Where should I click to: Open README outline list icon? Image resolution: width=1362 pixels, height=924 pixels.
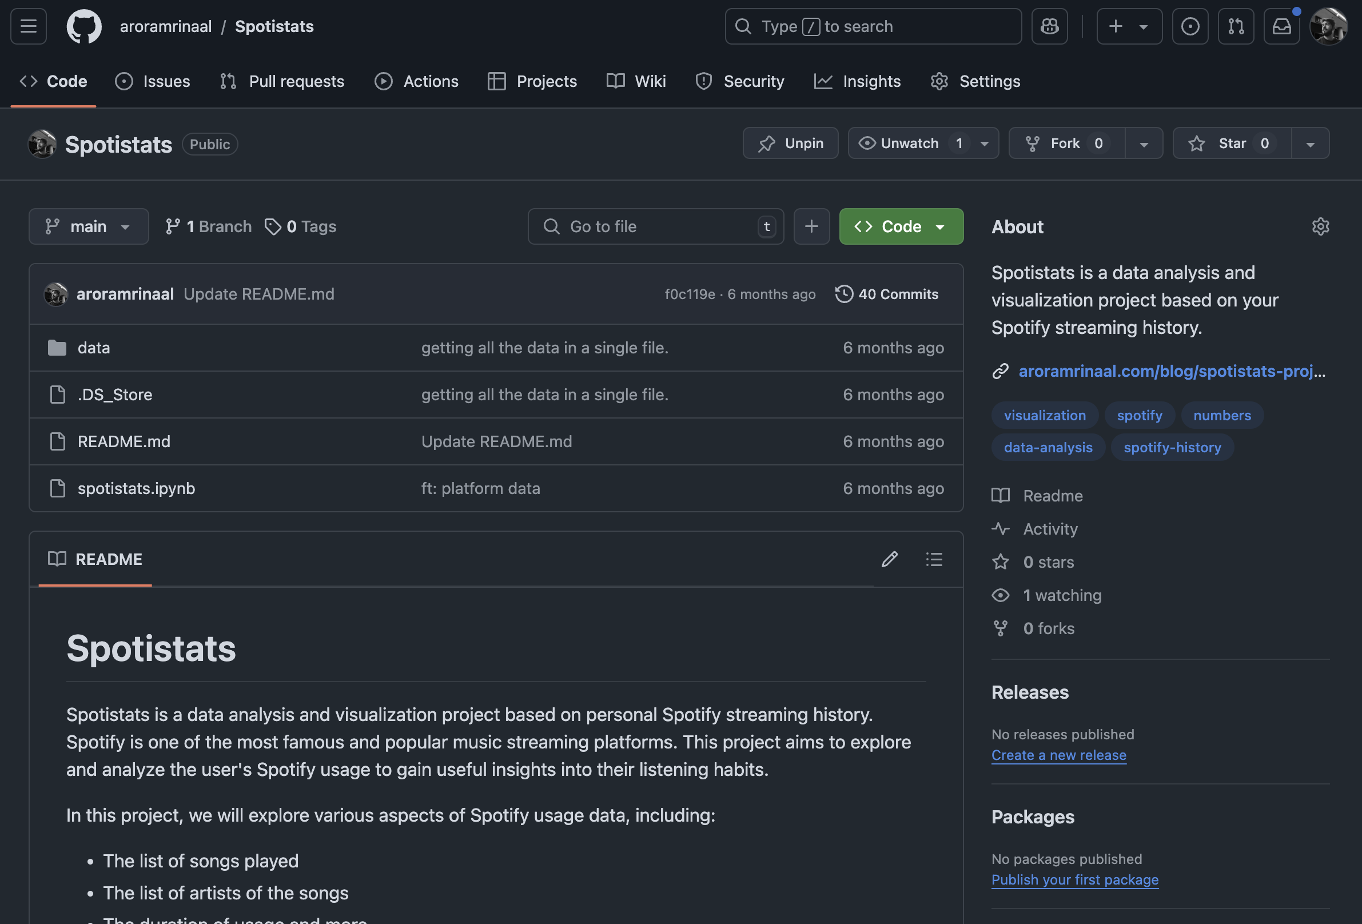point(934,559)
